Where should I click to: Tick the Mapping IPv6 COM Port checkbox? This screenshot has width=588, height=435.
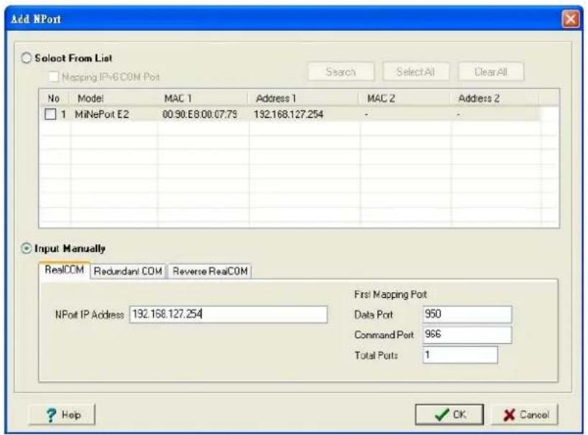click(x=54, y=76)
